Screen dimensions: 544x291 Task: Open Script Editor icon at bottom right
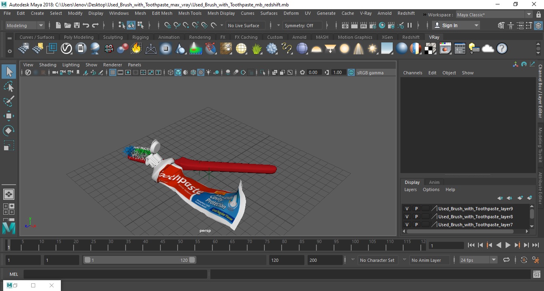click(x=537, y=274)
